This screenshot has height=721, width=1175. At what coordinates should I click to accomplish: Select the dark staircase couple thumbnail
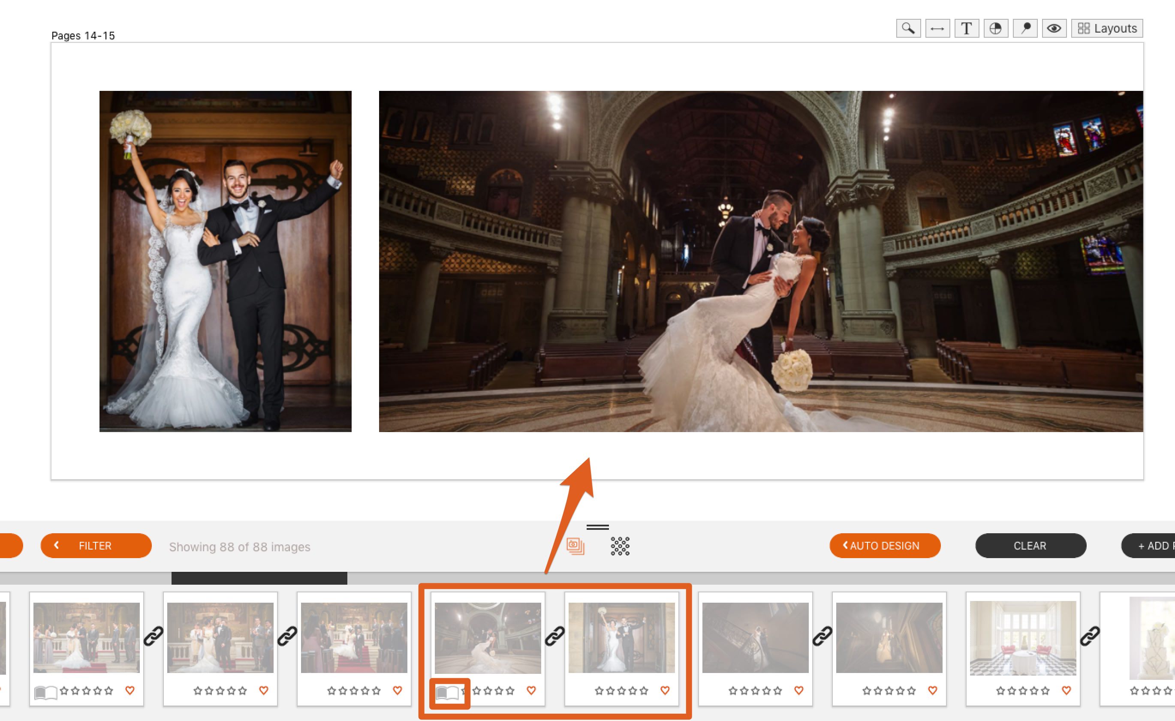(756, 637)
